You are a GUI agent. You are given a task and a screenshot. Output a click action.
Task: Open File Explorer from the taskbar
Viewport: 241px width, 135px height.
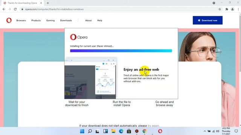point(113,131)
